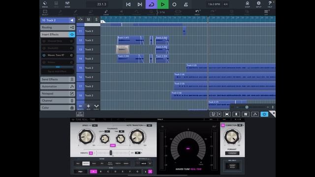Screen dimensions: 315x177
Task: Toggle Correction ON switch
Action: tap(223, 125)
